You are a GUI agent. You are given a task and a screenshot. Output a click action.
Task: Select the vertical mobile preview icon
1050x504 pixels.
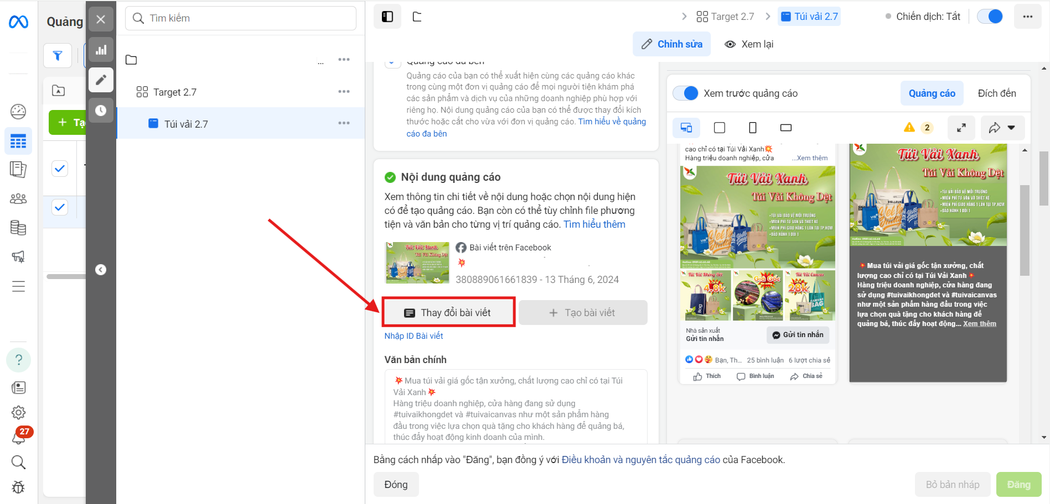753,128
